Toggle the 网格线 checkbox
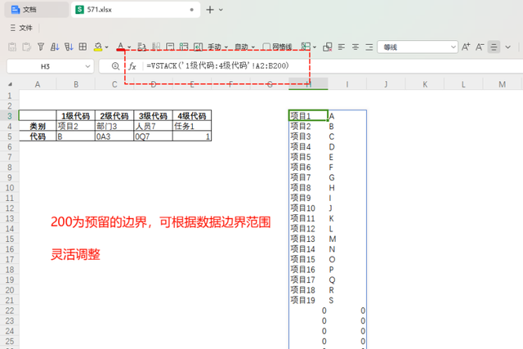Viewport: 523px width, 349px height. point(266,47)
